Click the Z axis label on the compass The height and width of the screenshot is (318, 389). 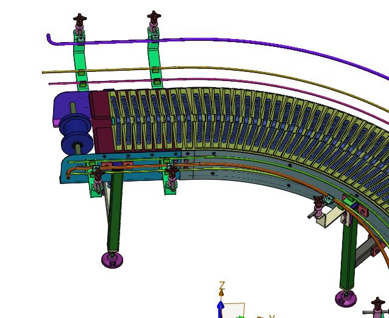point(222,285)
